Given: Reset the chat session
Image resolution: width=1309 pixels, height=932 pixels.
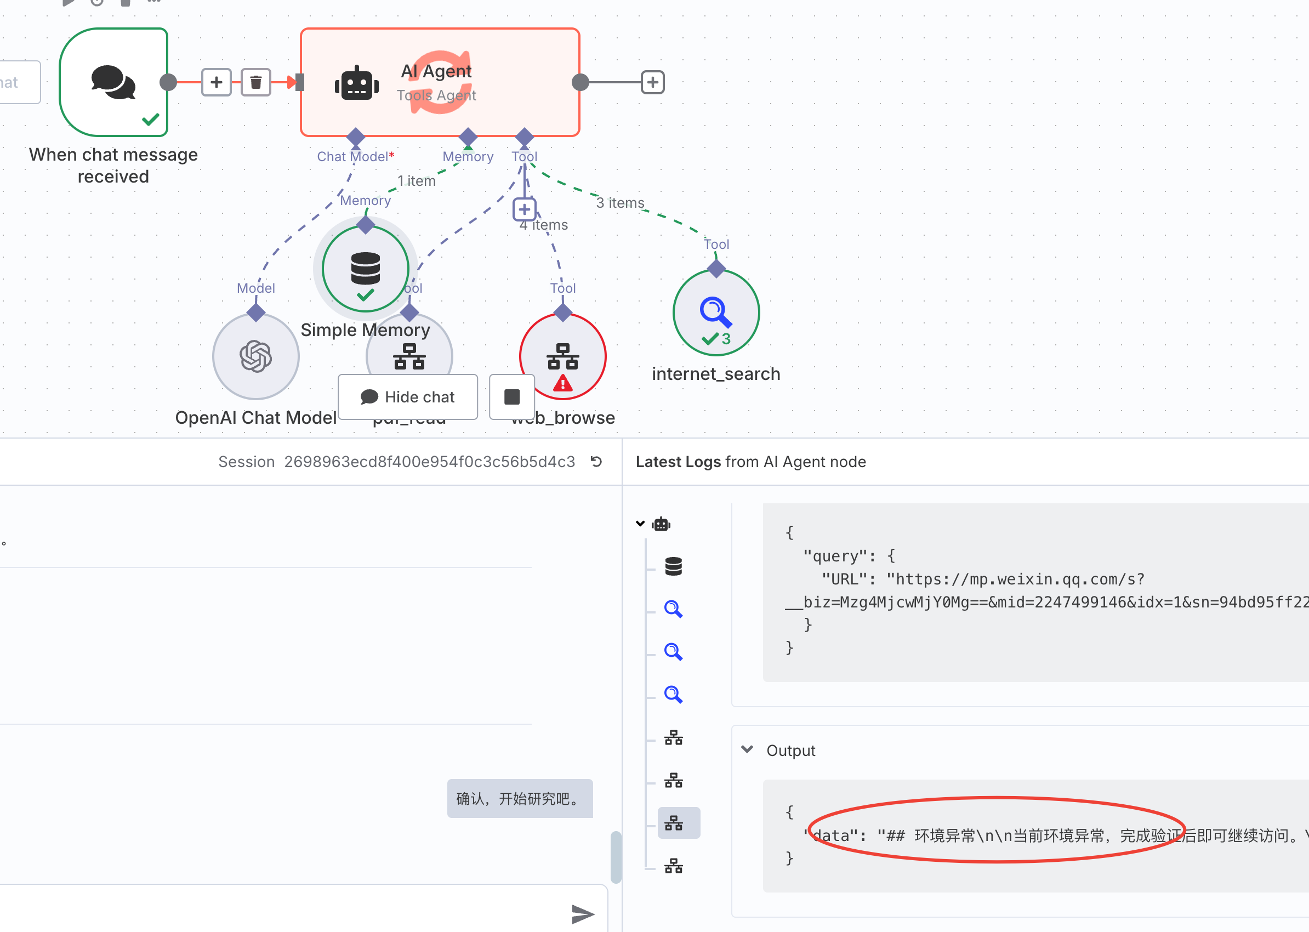Looking at the screenshot, I should (x=596, y=462).
